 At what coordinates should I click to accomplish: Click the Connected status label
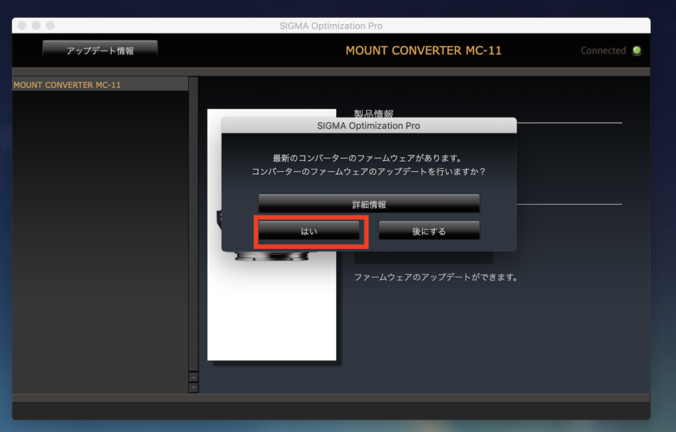[603, 50]
